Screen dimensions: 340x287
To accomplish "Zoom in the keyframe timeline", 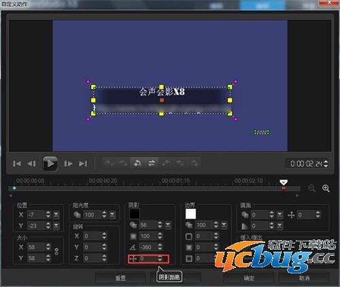I will click(326, 188).
